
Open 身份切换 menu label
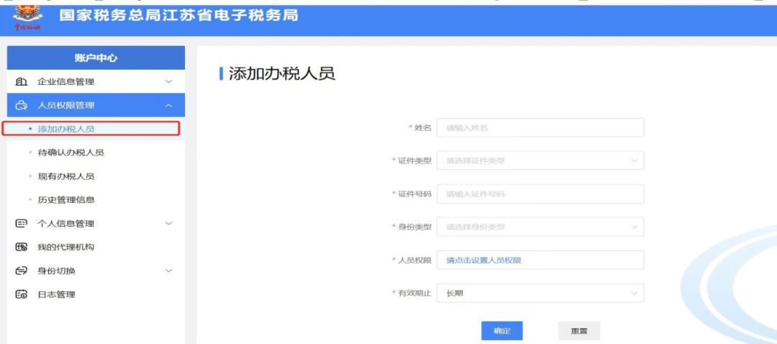[57, 271]
